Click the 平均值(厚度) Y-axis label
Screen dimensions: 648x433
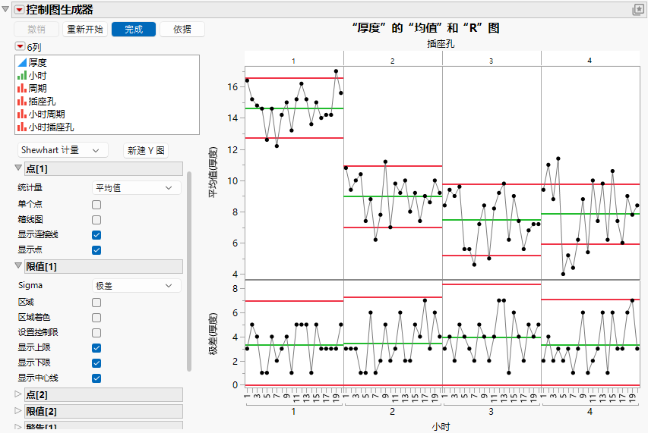click(213, 172)
